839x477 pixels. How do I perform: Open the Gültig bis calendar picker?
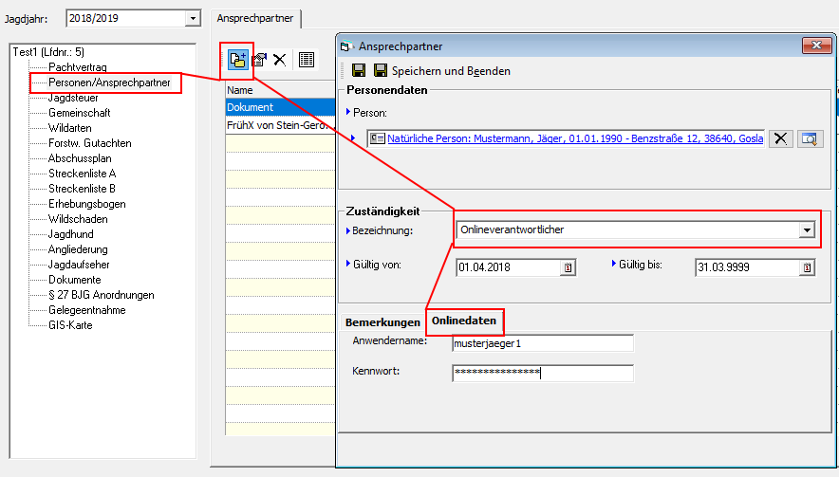point(808,267)
